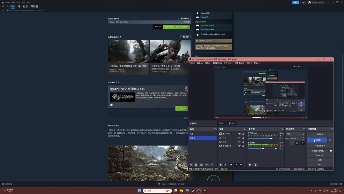Show the hidden image source

tap(239, 142)
